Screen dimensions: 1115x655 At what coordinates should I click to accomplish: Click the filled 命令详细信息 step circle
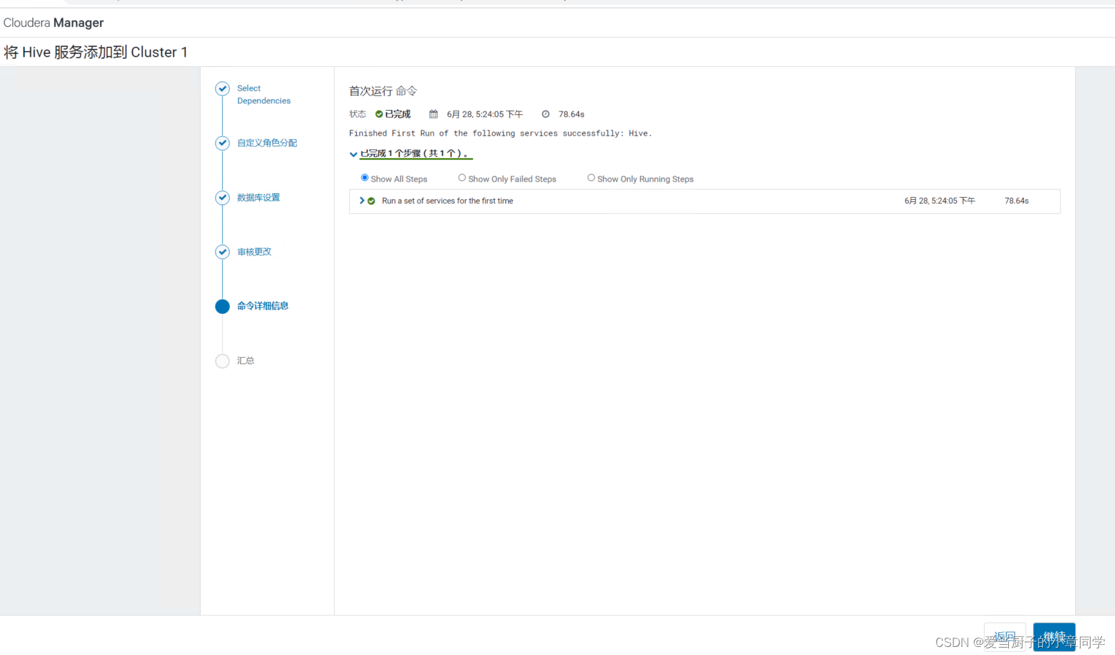[x=222, y=307]
